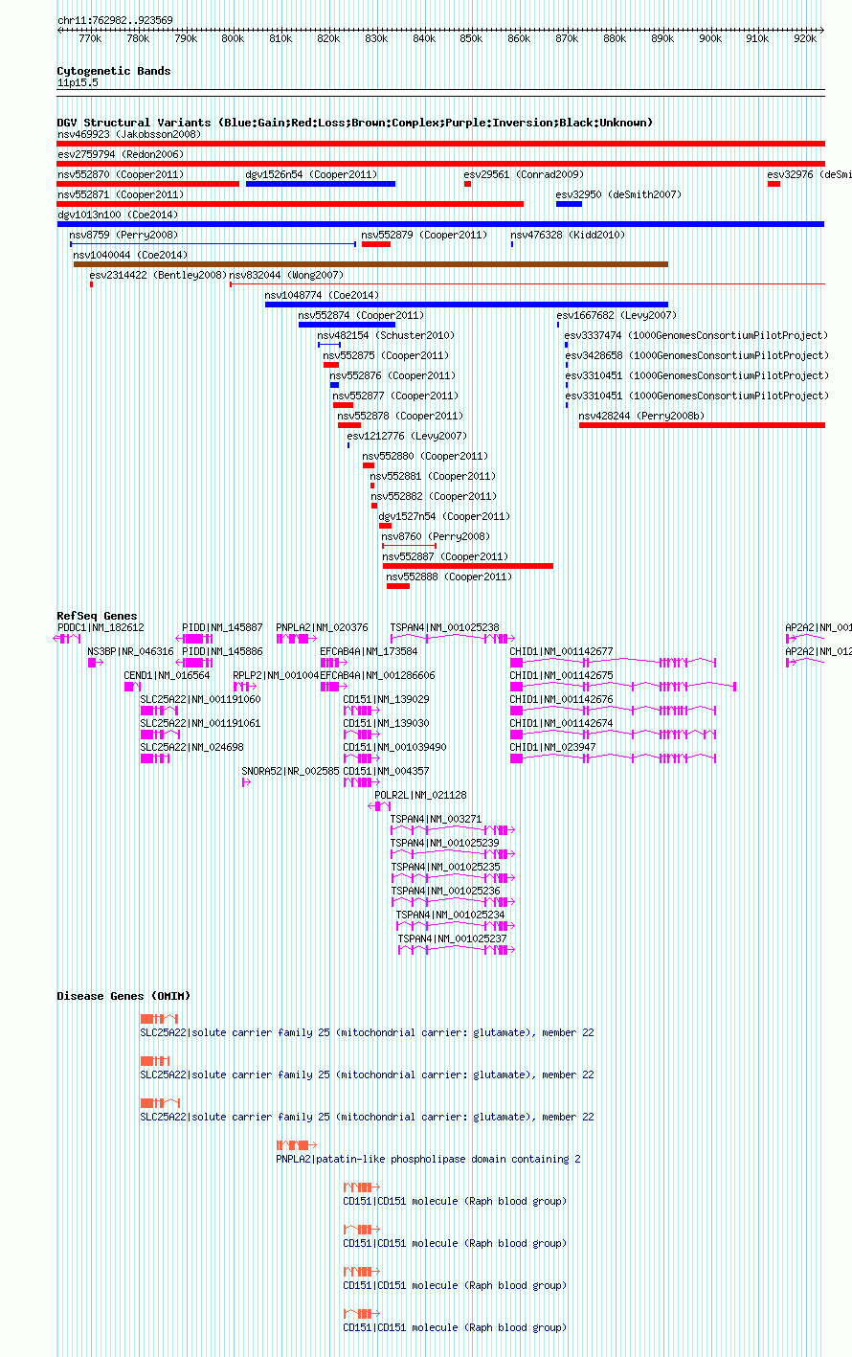852x1357 pixels.
Task: Click variant esv3337474 from 1000 Genomes Pilot
Action: (696, 335)
